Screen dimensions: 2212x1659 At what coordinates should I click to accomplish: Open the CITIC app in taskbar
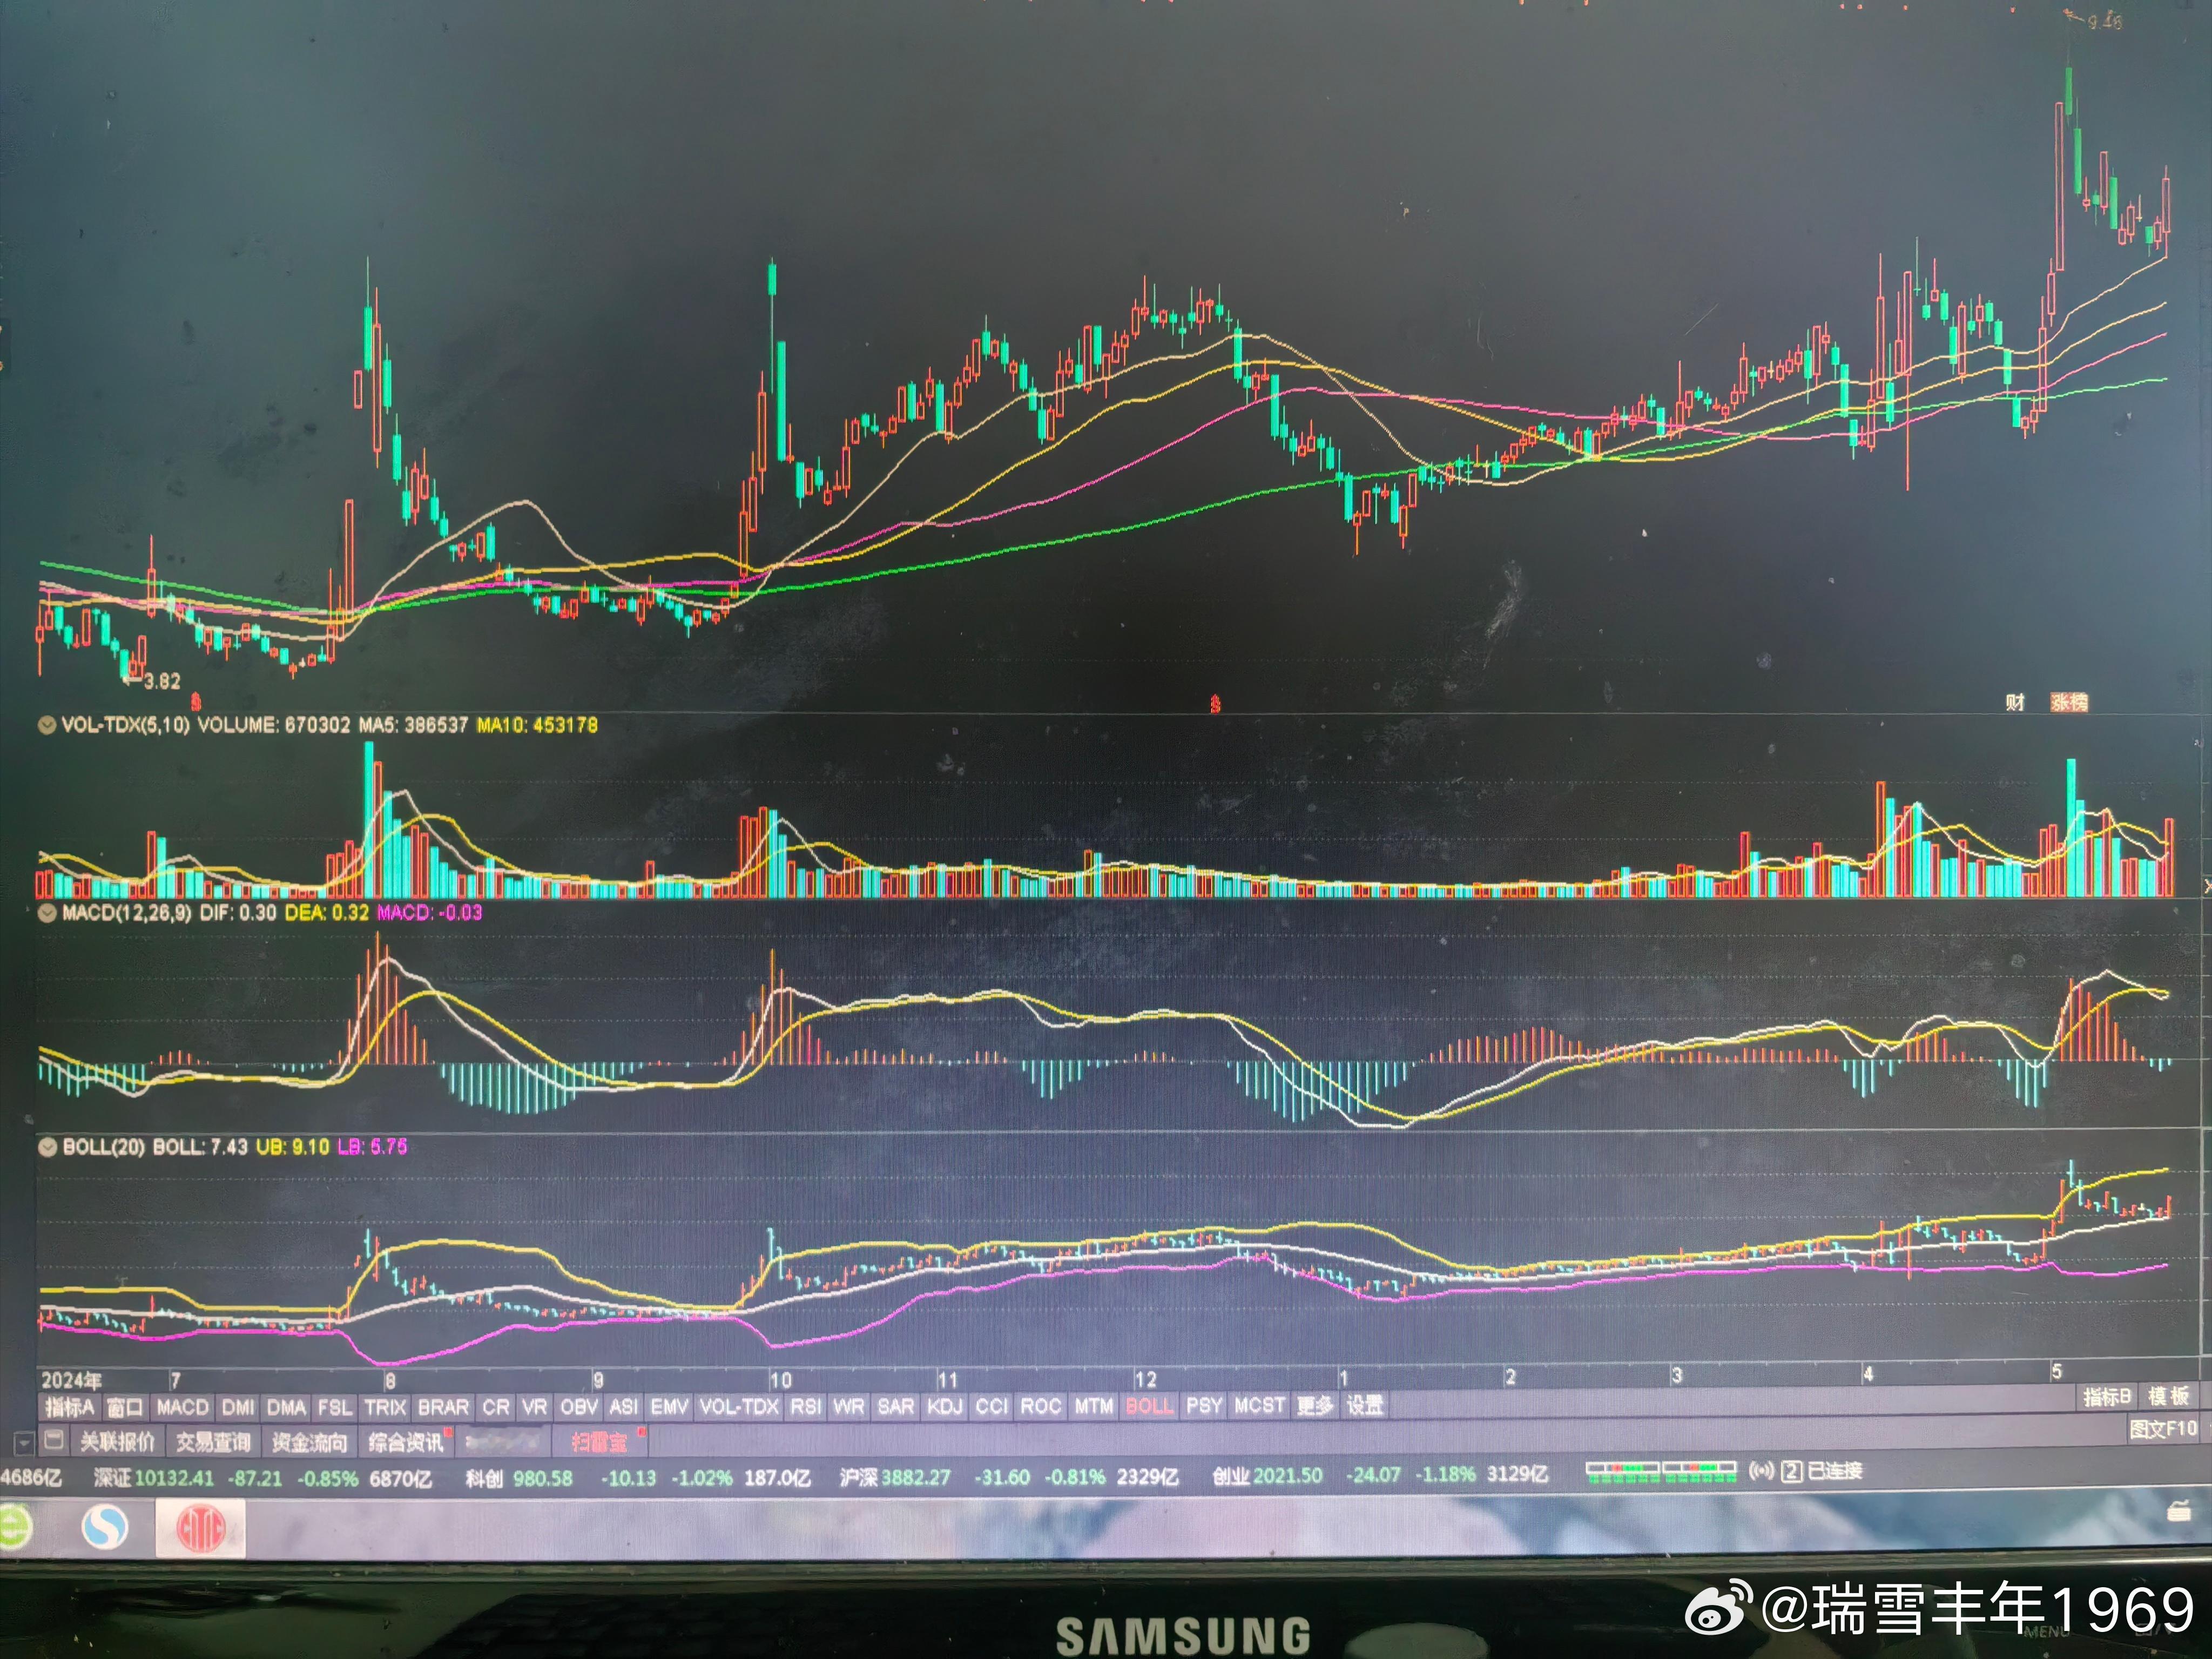point(200,1527)
